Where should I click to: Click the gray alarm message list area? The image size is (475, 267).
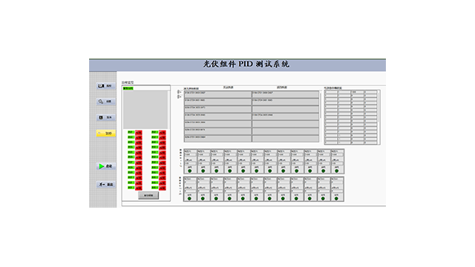coord(145,110)
